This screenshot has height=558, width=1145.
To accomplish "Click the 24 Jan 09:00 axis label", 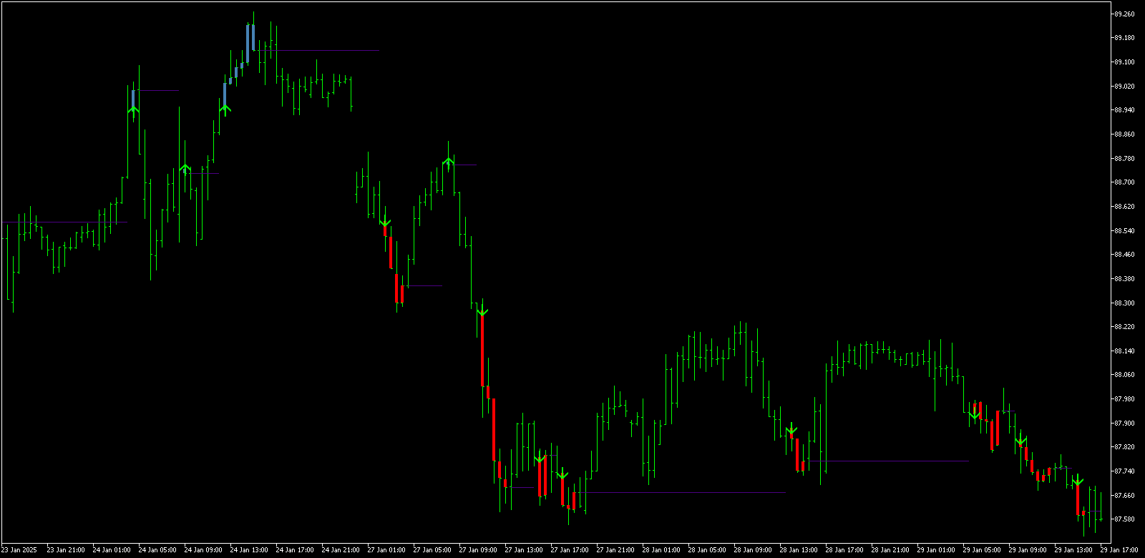I will coord(203,550).
